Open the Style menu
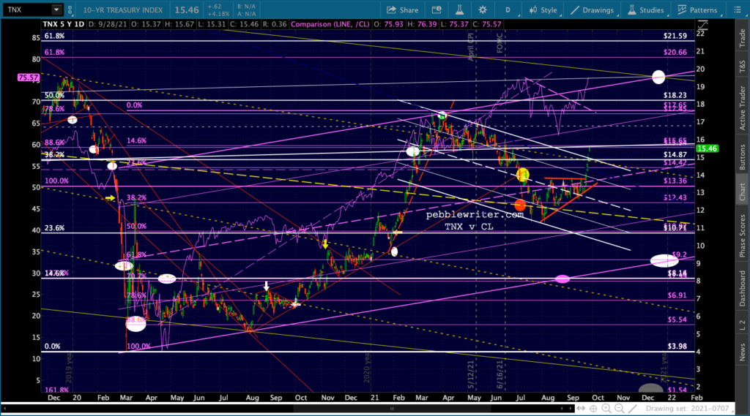 point(543,10)
